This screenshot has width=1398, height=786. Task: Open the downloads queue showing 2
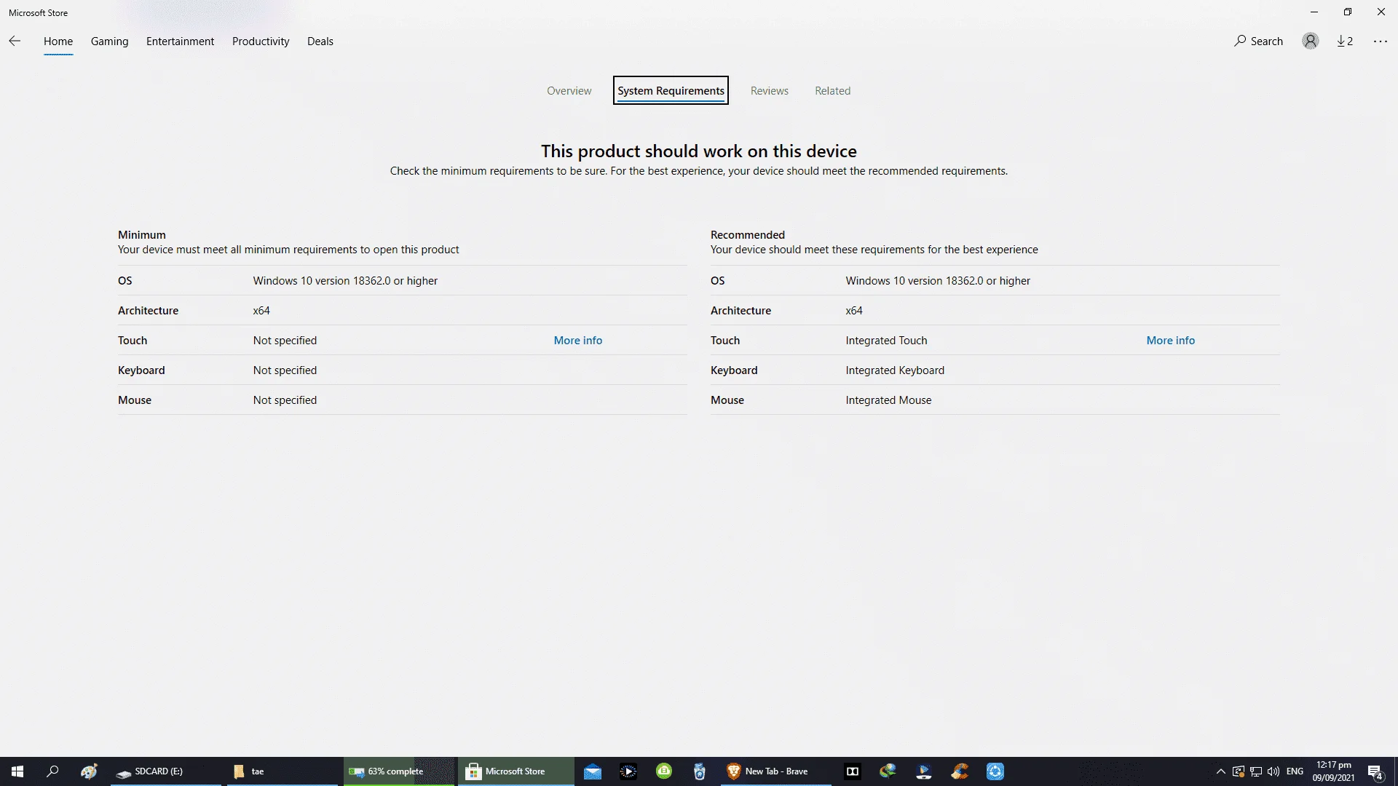coord(1345,41)
